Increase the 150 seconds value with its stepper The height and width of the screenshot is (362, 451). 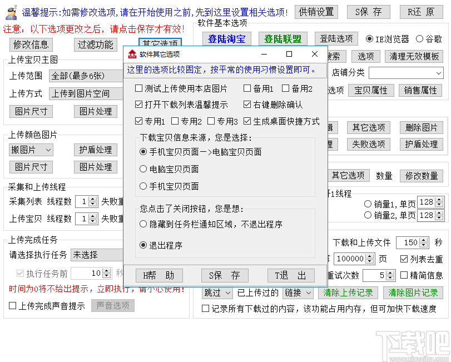423,240
